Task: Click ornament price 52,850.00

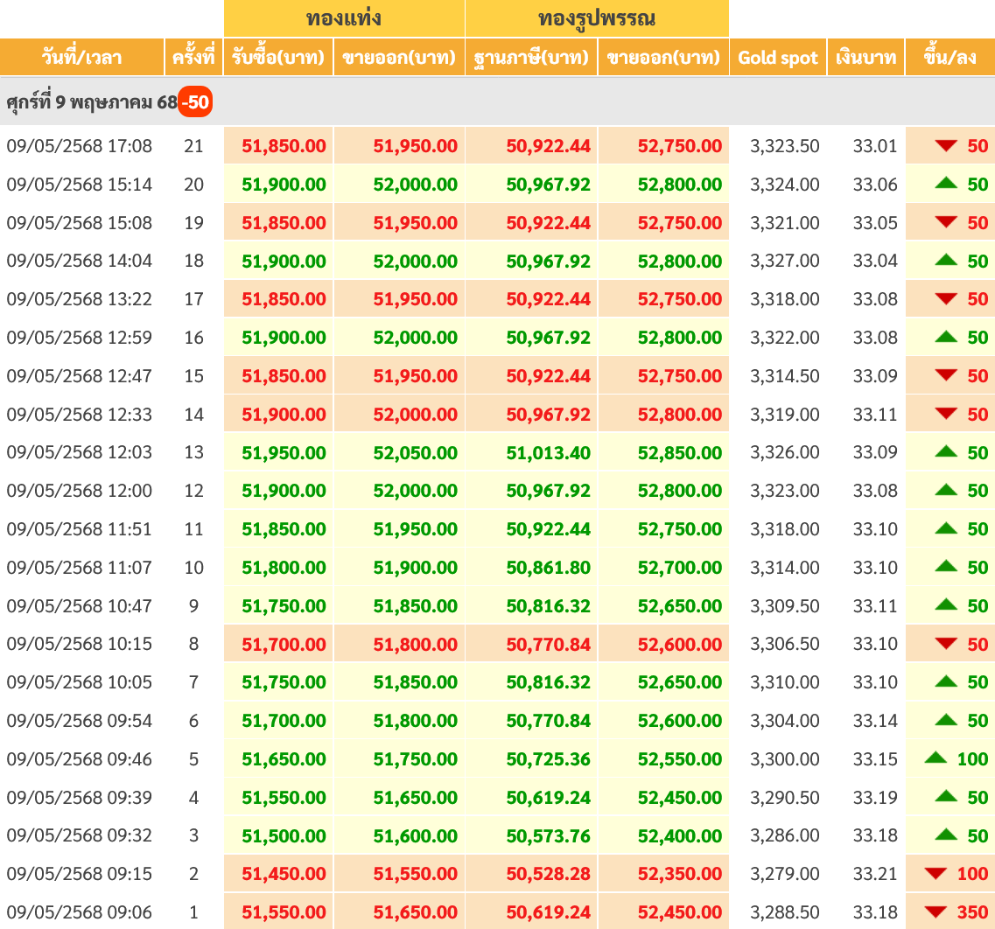Action: (x=680, y=453)
